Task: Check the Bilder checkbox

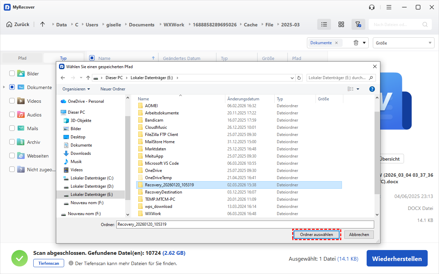Action: [x=12, y=73]
